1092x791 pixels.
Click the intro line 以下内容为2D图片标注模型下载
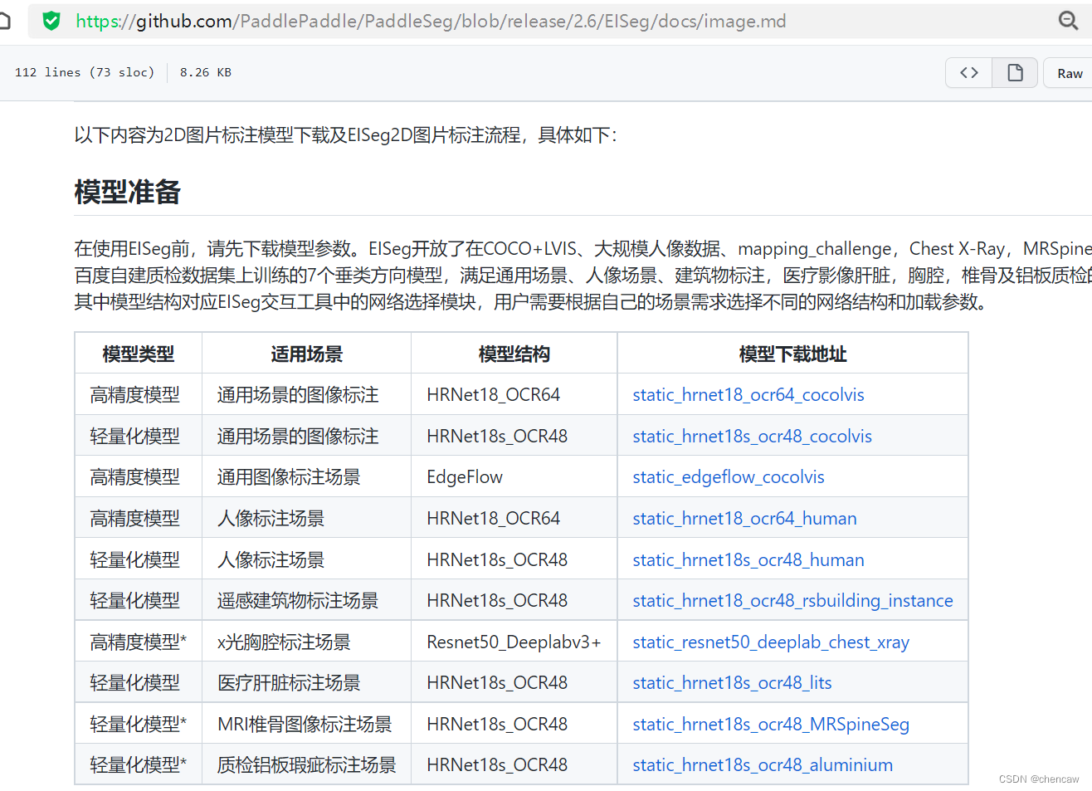345,135
